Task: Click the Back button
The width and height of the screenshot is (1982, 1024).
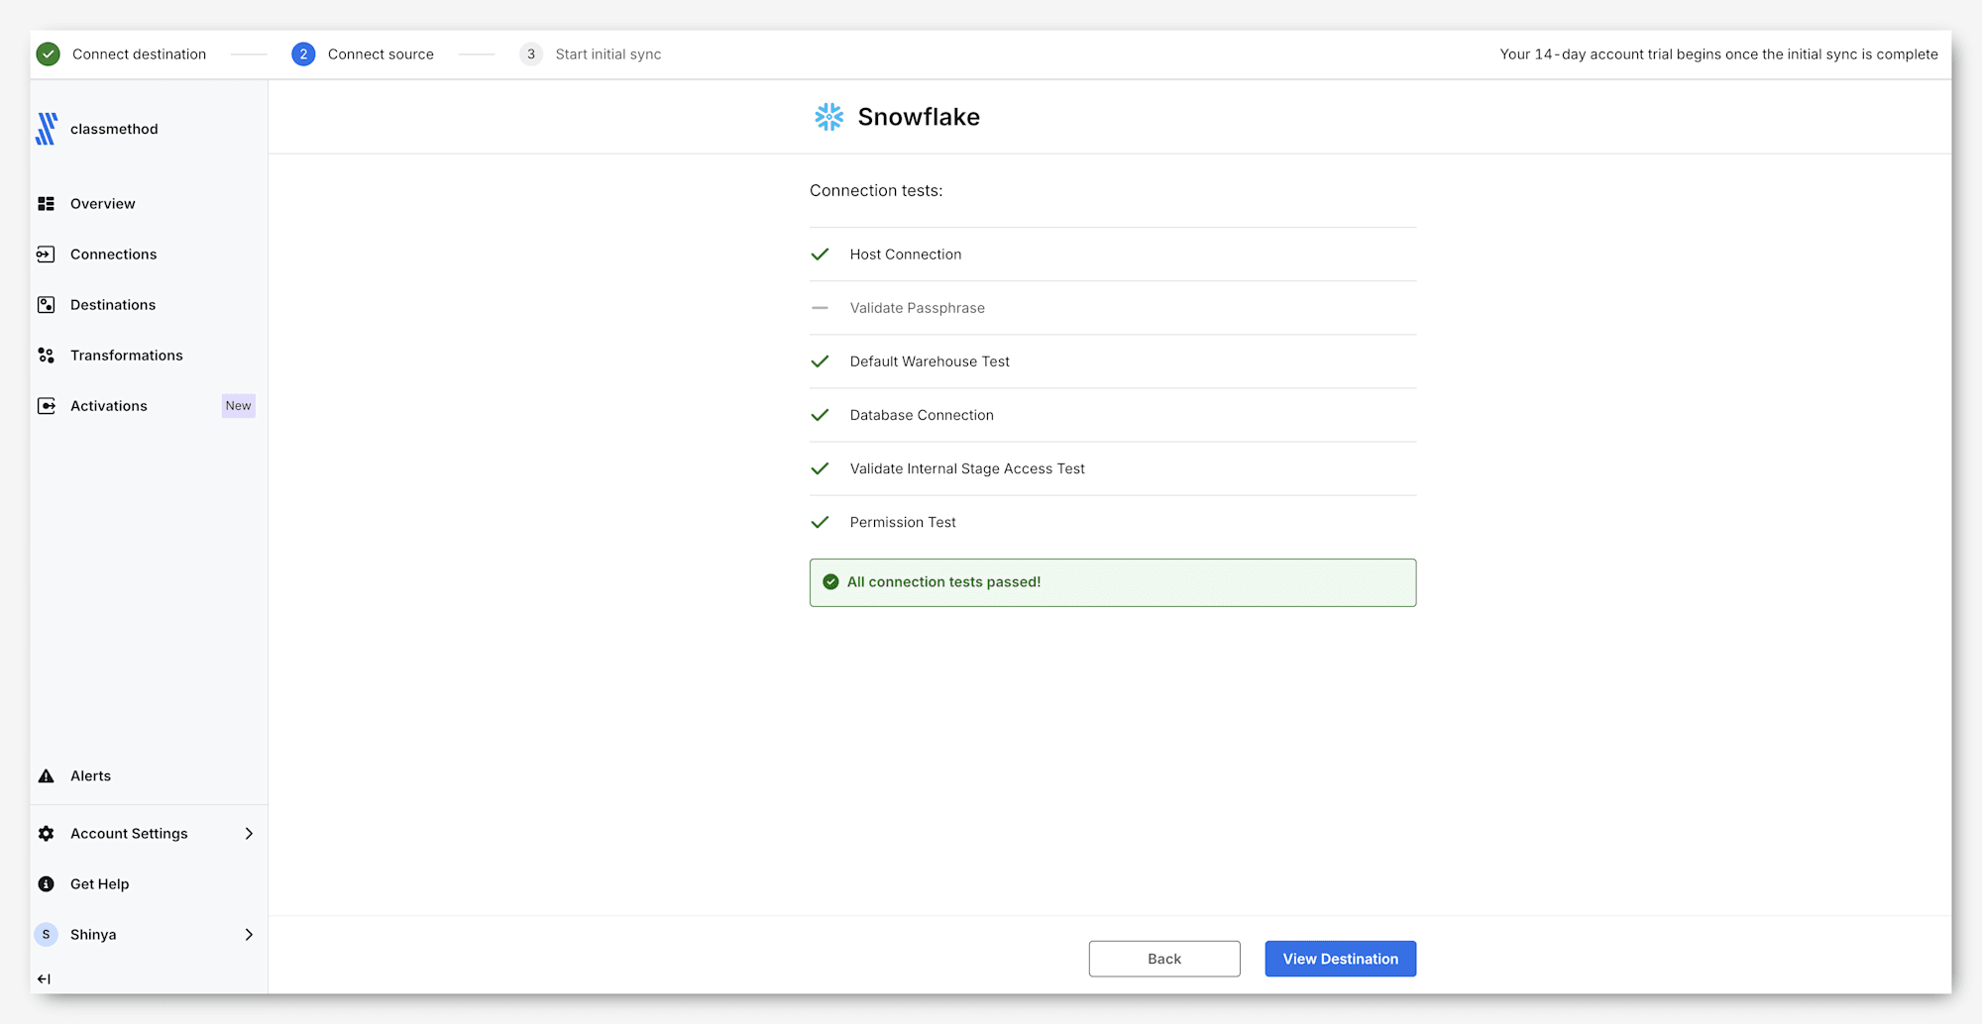Action: [x=1164, y=959]
